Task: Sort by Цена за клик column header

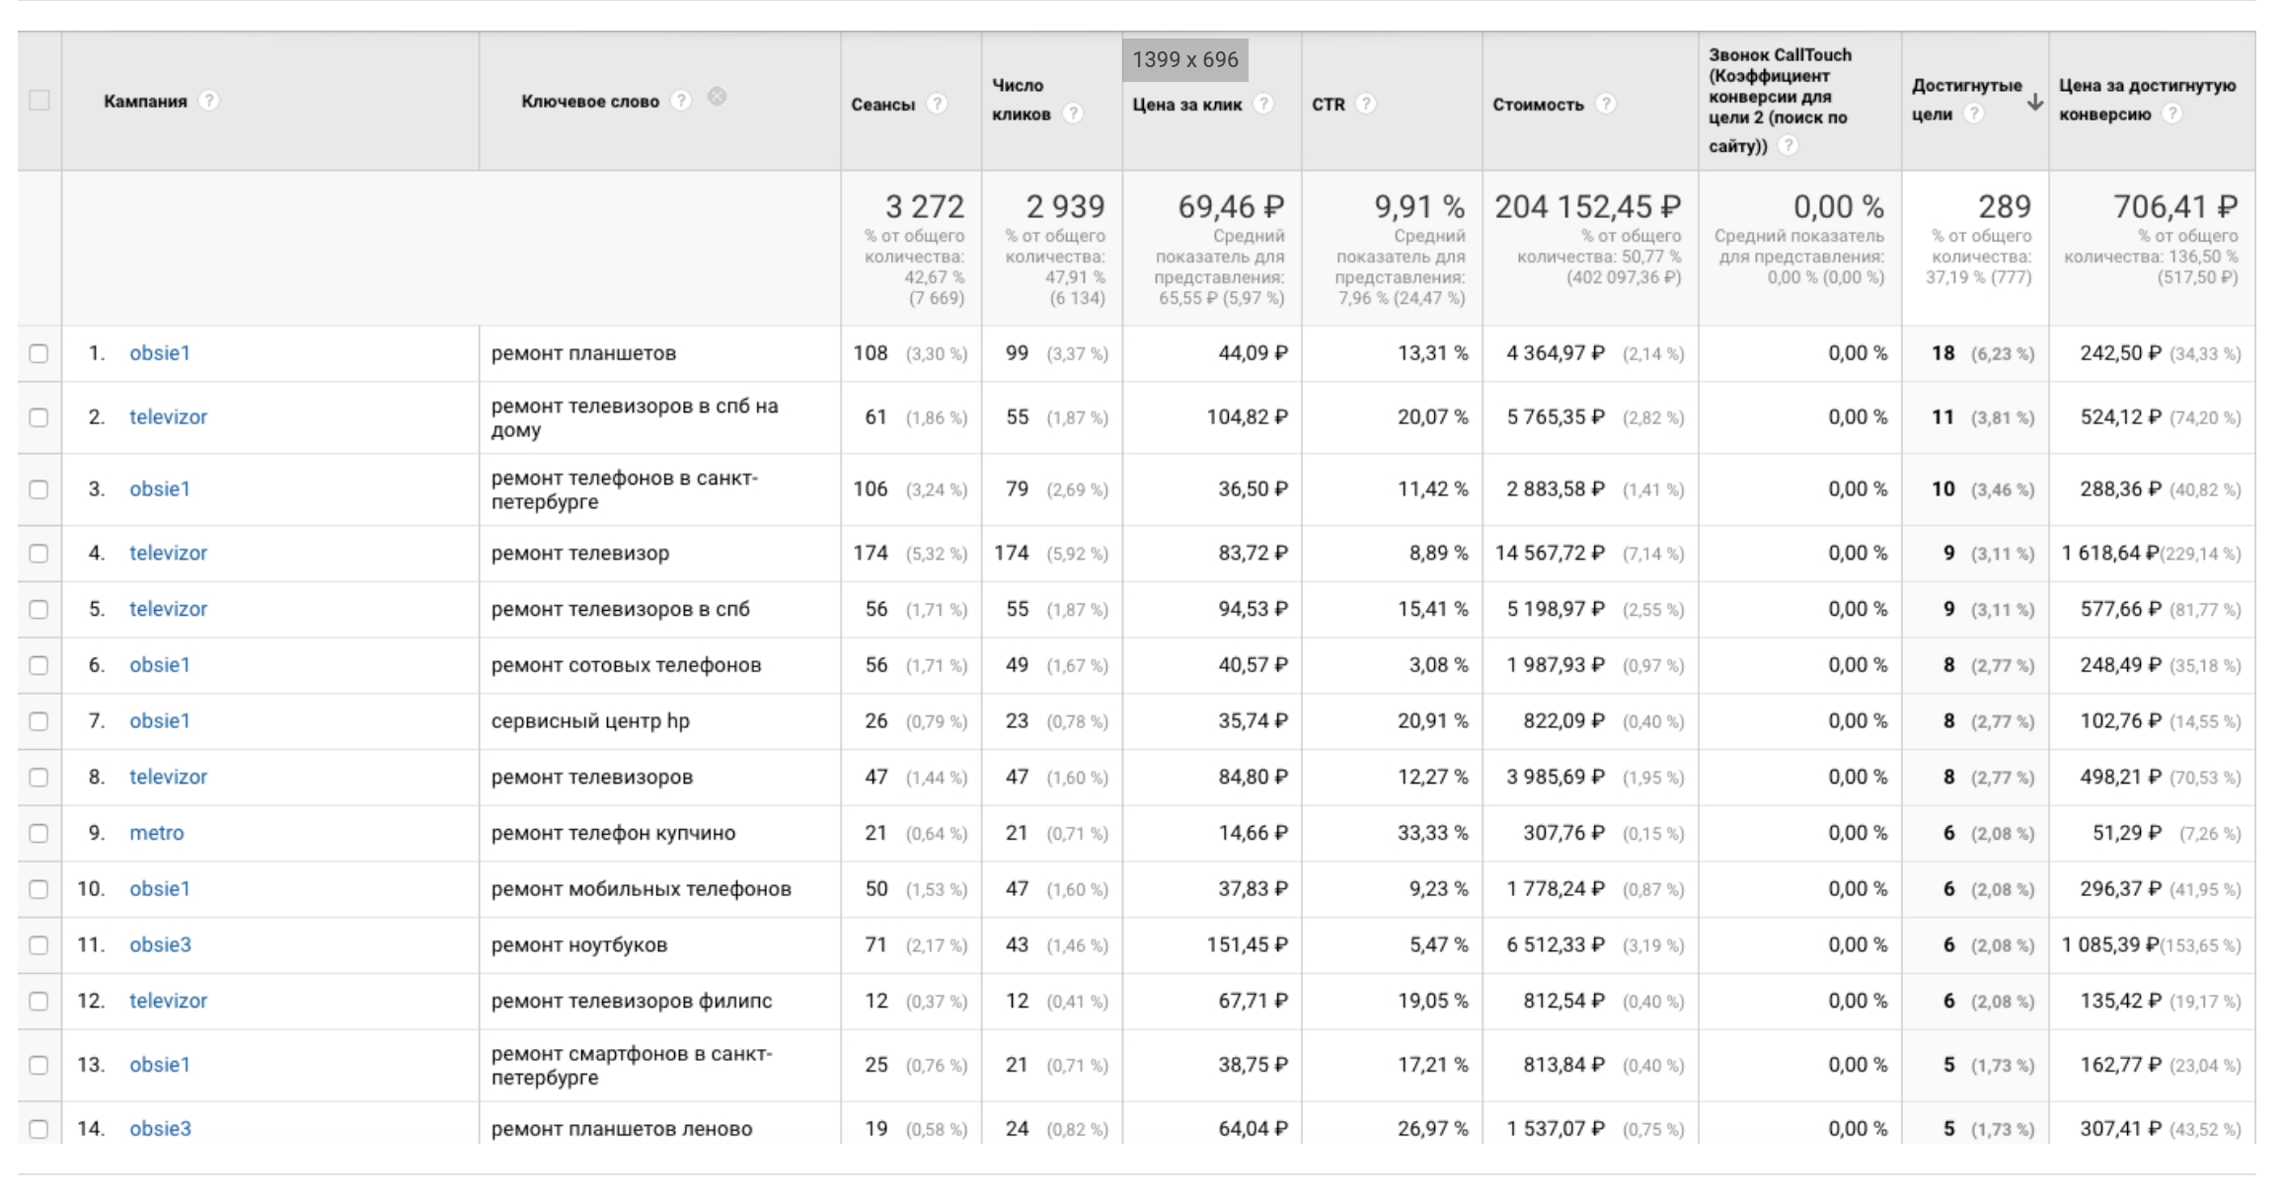Action: click(1186, 104)
